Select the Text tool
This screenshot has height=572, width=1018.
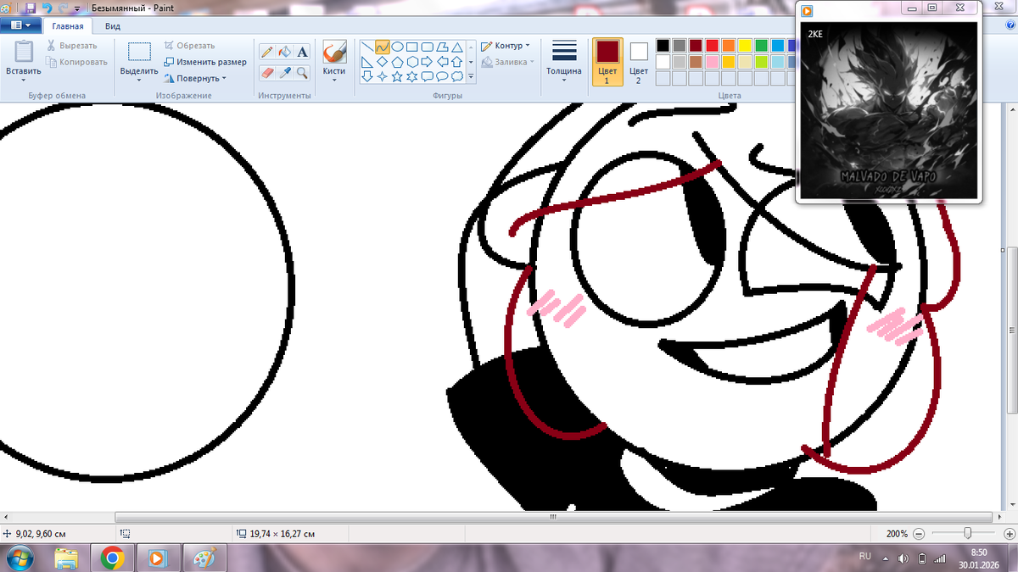click(303, 52)
